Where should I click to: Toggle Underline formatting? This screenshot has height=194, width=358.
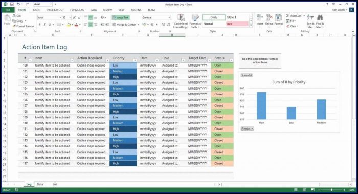pos(50,25)
